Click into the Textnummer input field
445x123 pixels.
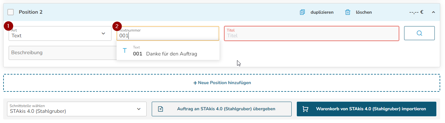coord(168,33)
